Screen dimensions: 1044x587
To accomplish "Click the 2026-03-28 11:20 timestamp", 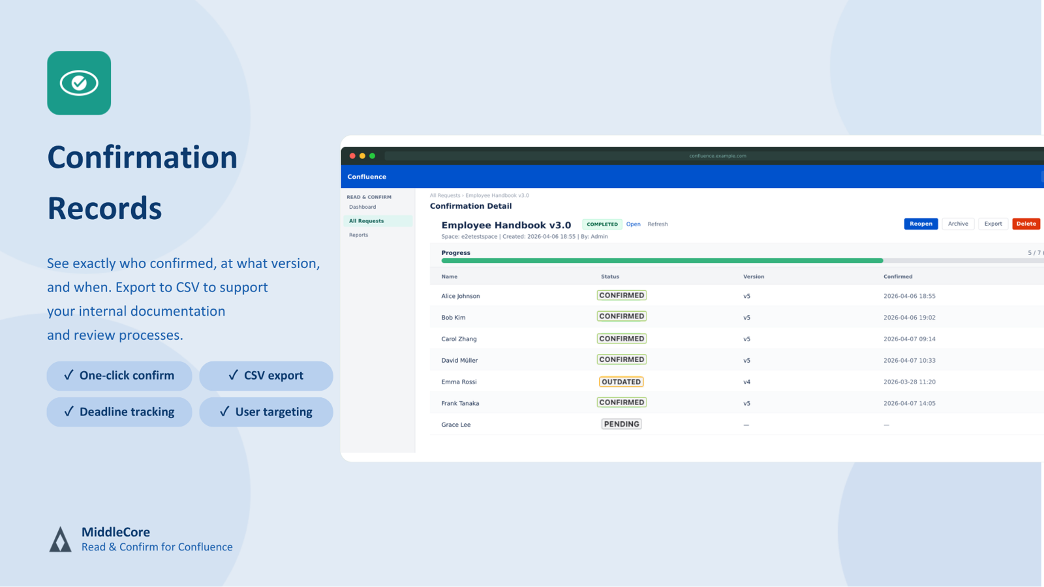I will pyautogui.click(x=910, y=382).
